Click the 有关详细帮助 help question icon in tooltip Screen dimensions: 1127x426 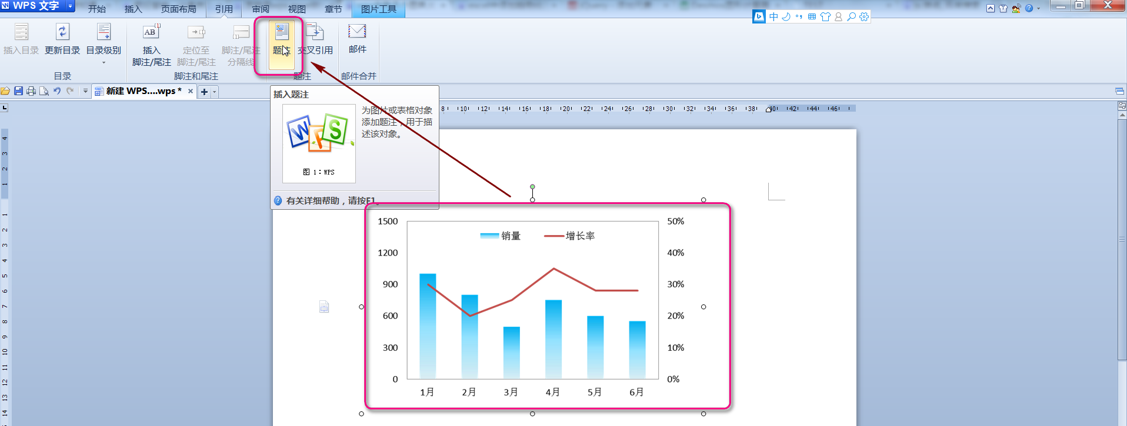pyautogui.click(x=278, y=200)
